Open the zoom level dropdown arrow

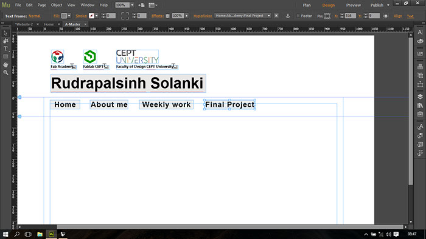tap(132, 5)
